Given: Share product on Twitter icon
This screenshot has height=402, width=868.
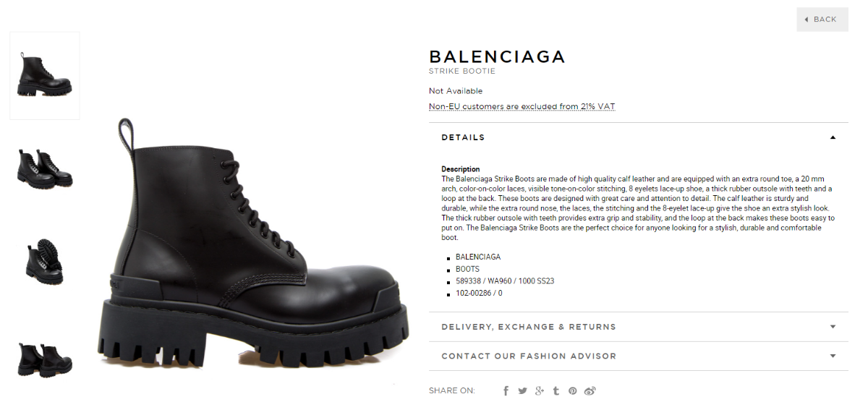Looking at the screenshot, I should coord(522,390).
